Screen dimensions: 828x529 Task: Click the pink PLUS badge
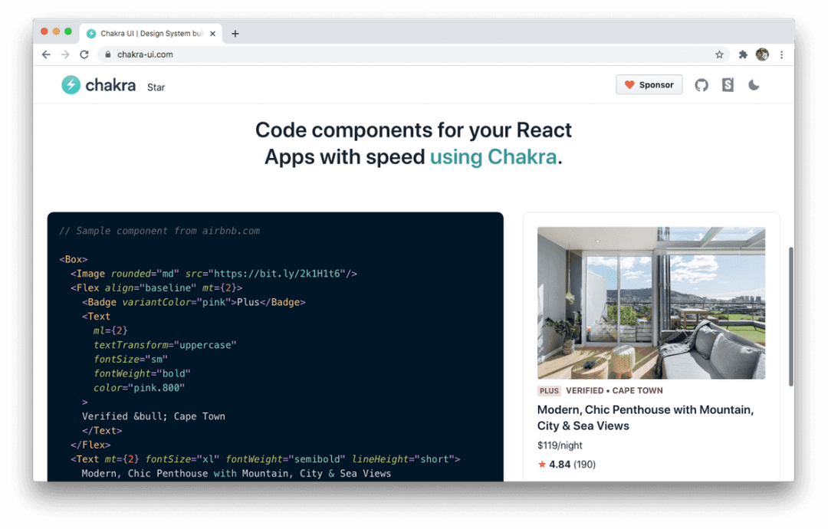[549, 391]
